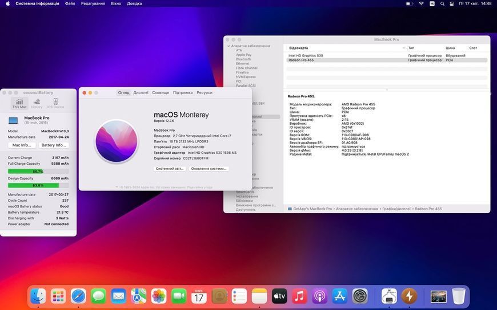
Task: Open the Редагування menu
Action: point(93,3)
